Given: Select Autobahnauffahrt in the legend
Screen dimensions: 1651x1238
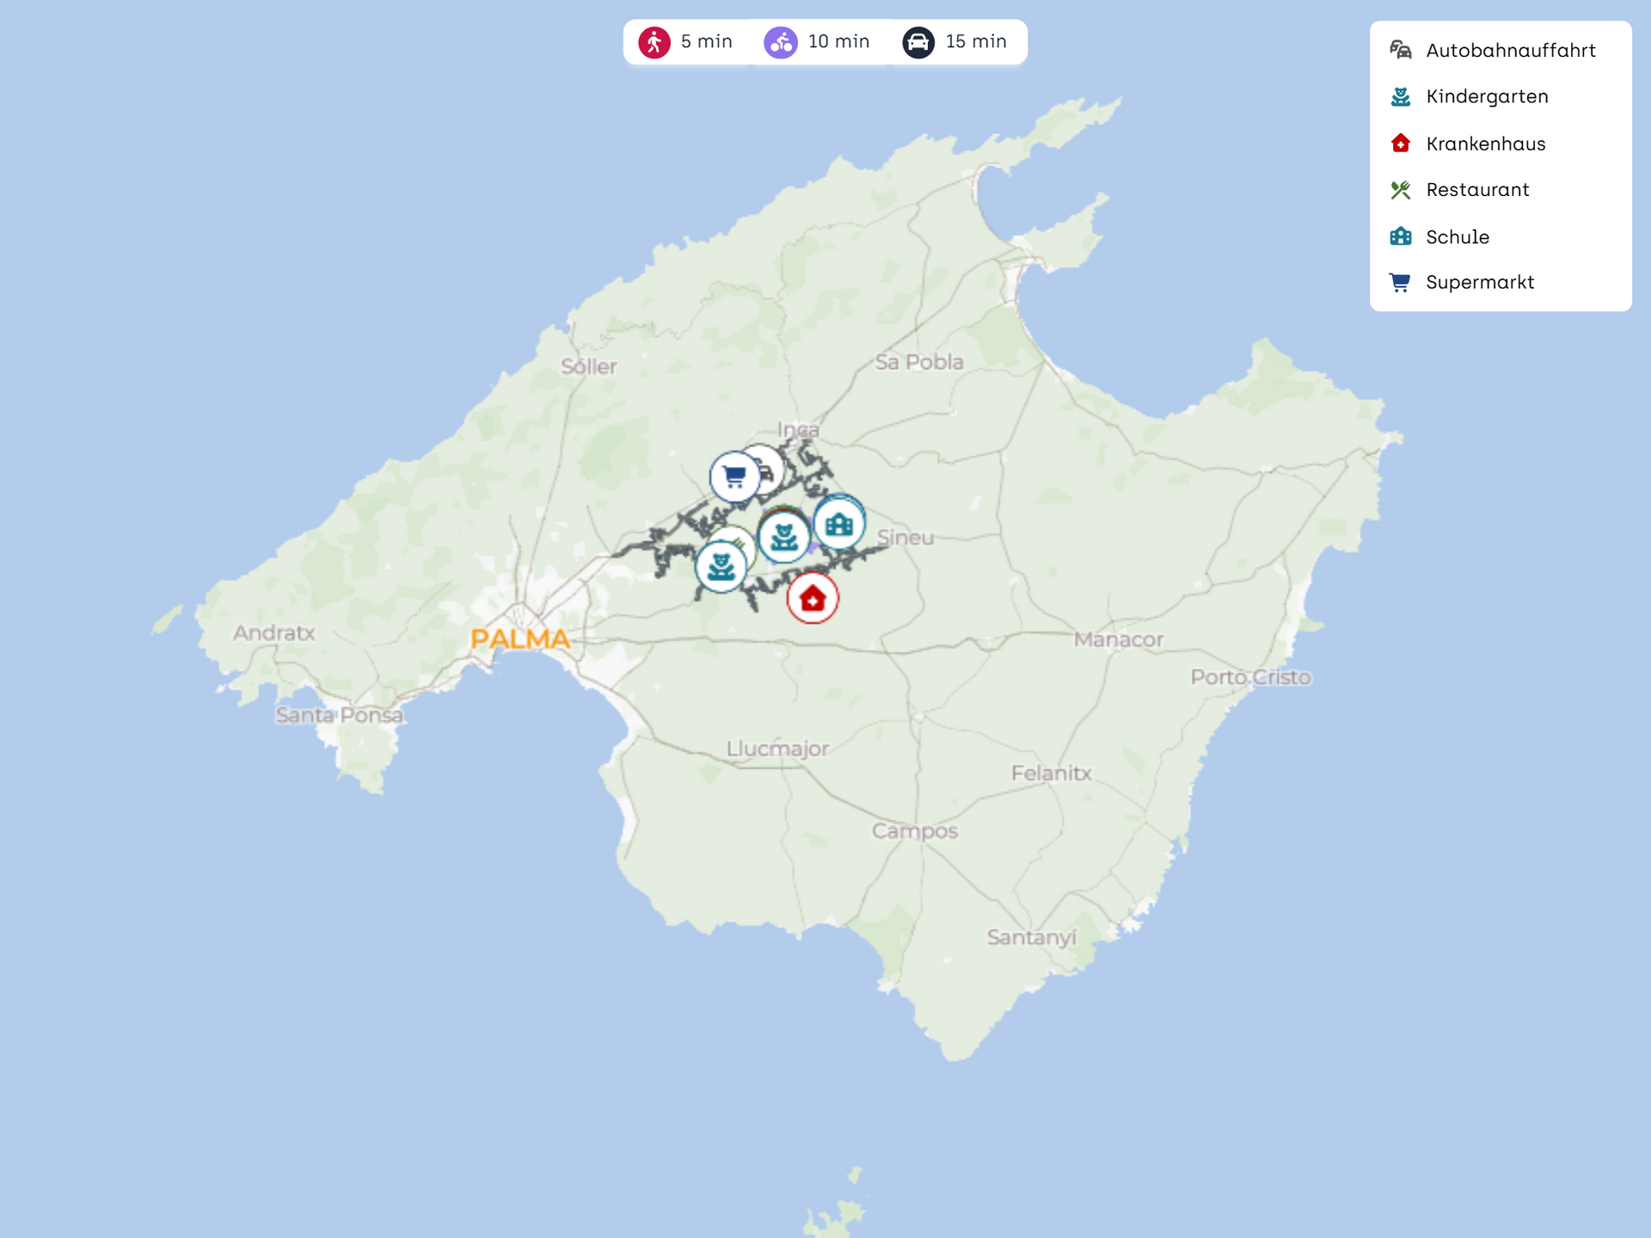Looking at the screenshot, I should point(1510,51).
